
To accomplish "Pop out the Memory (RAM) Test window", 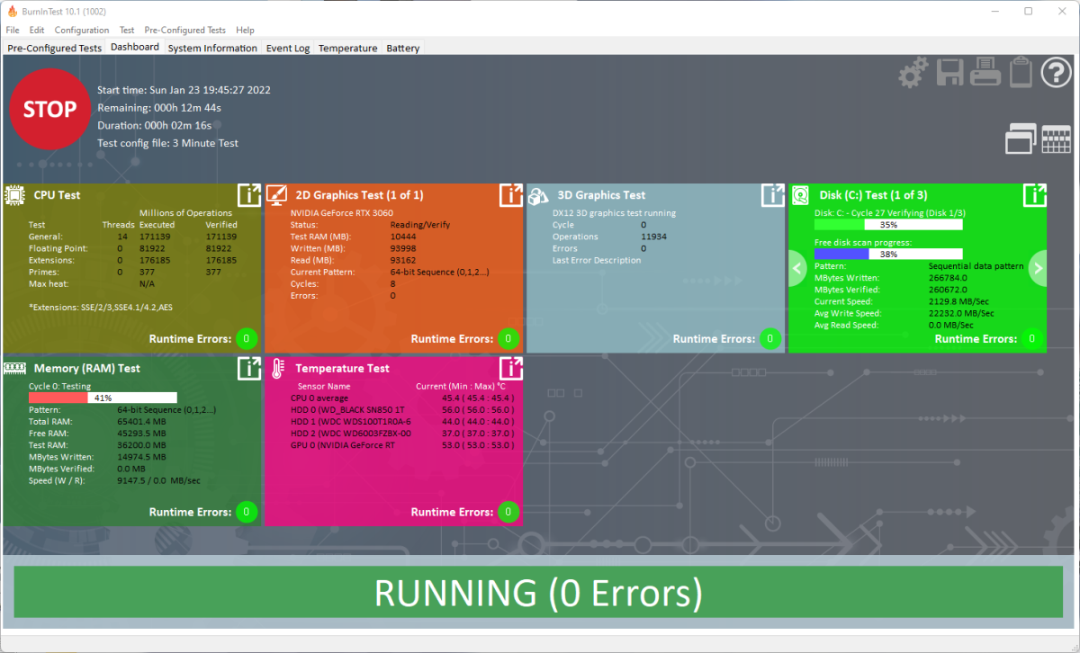I will tap(249, 368).
